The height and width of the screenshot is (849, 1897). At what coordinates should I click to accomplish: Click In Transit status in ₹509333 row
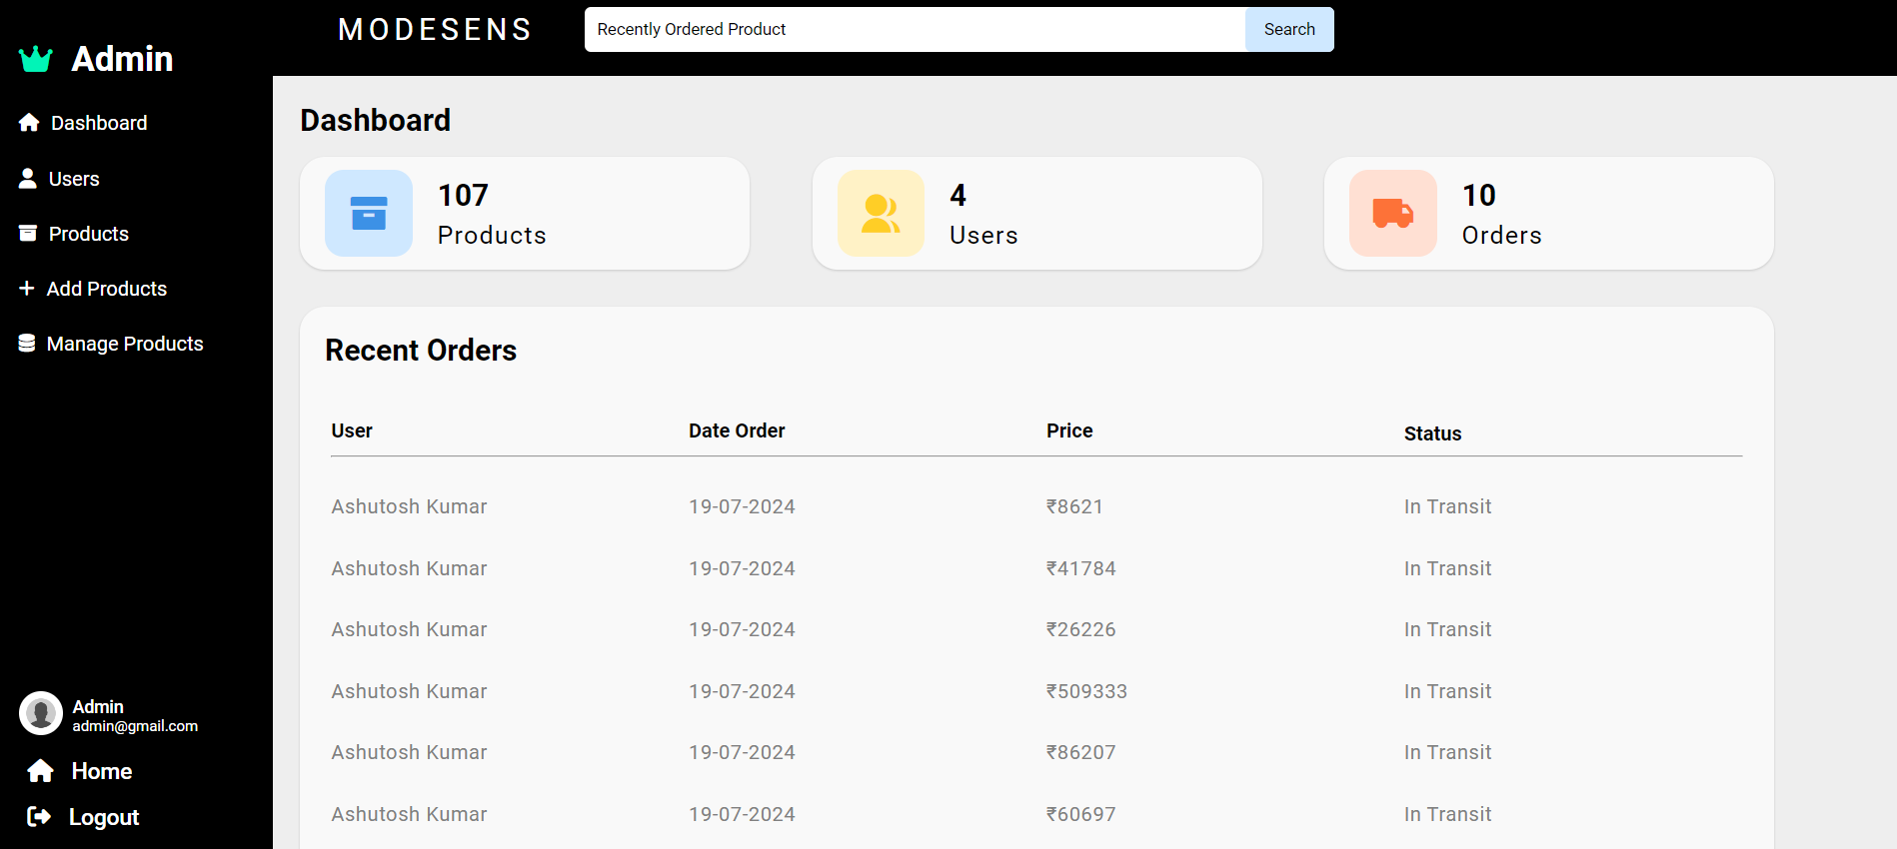tap(1447, 691)
